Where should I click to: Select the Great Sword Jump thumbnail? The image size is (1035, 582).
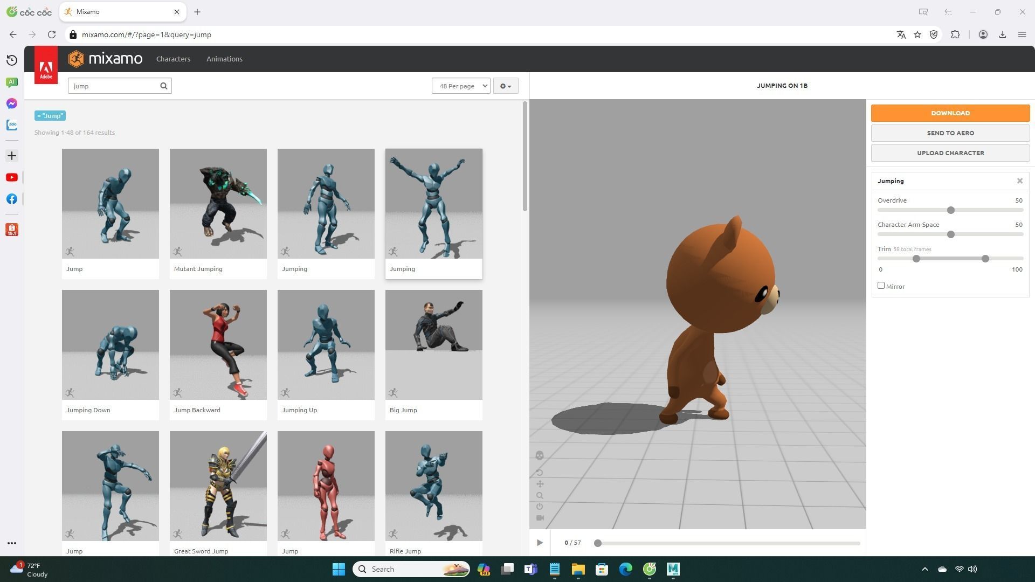click(x=218, y=486)
